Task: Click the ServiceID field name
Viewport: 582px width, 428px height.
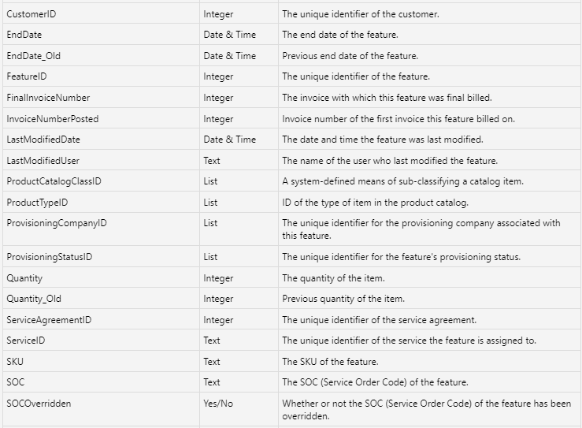Action: [26, 341]
